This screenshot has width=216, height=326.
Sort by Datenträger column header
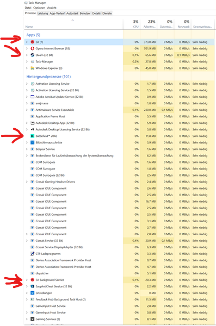click(165, 24)
